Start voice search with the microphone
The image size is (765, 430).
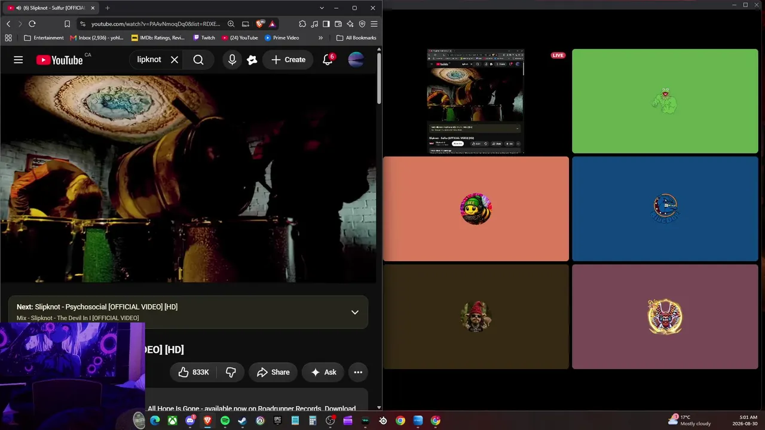coord(232,60)
